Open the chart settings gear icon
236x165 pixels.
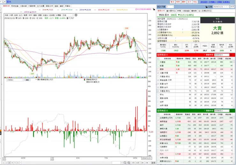(76, 15)
